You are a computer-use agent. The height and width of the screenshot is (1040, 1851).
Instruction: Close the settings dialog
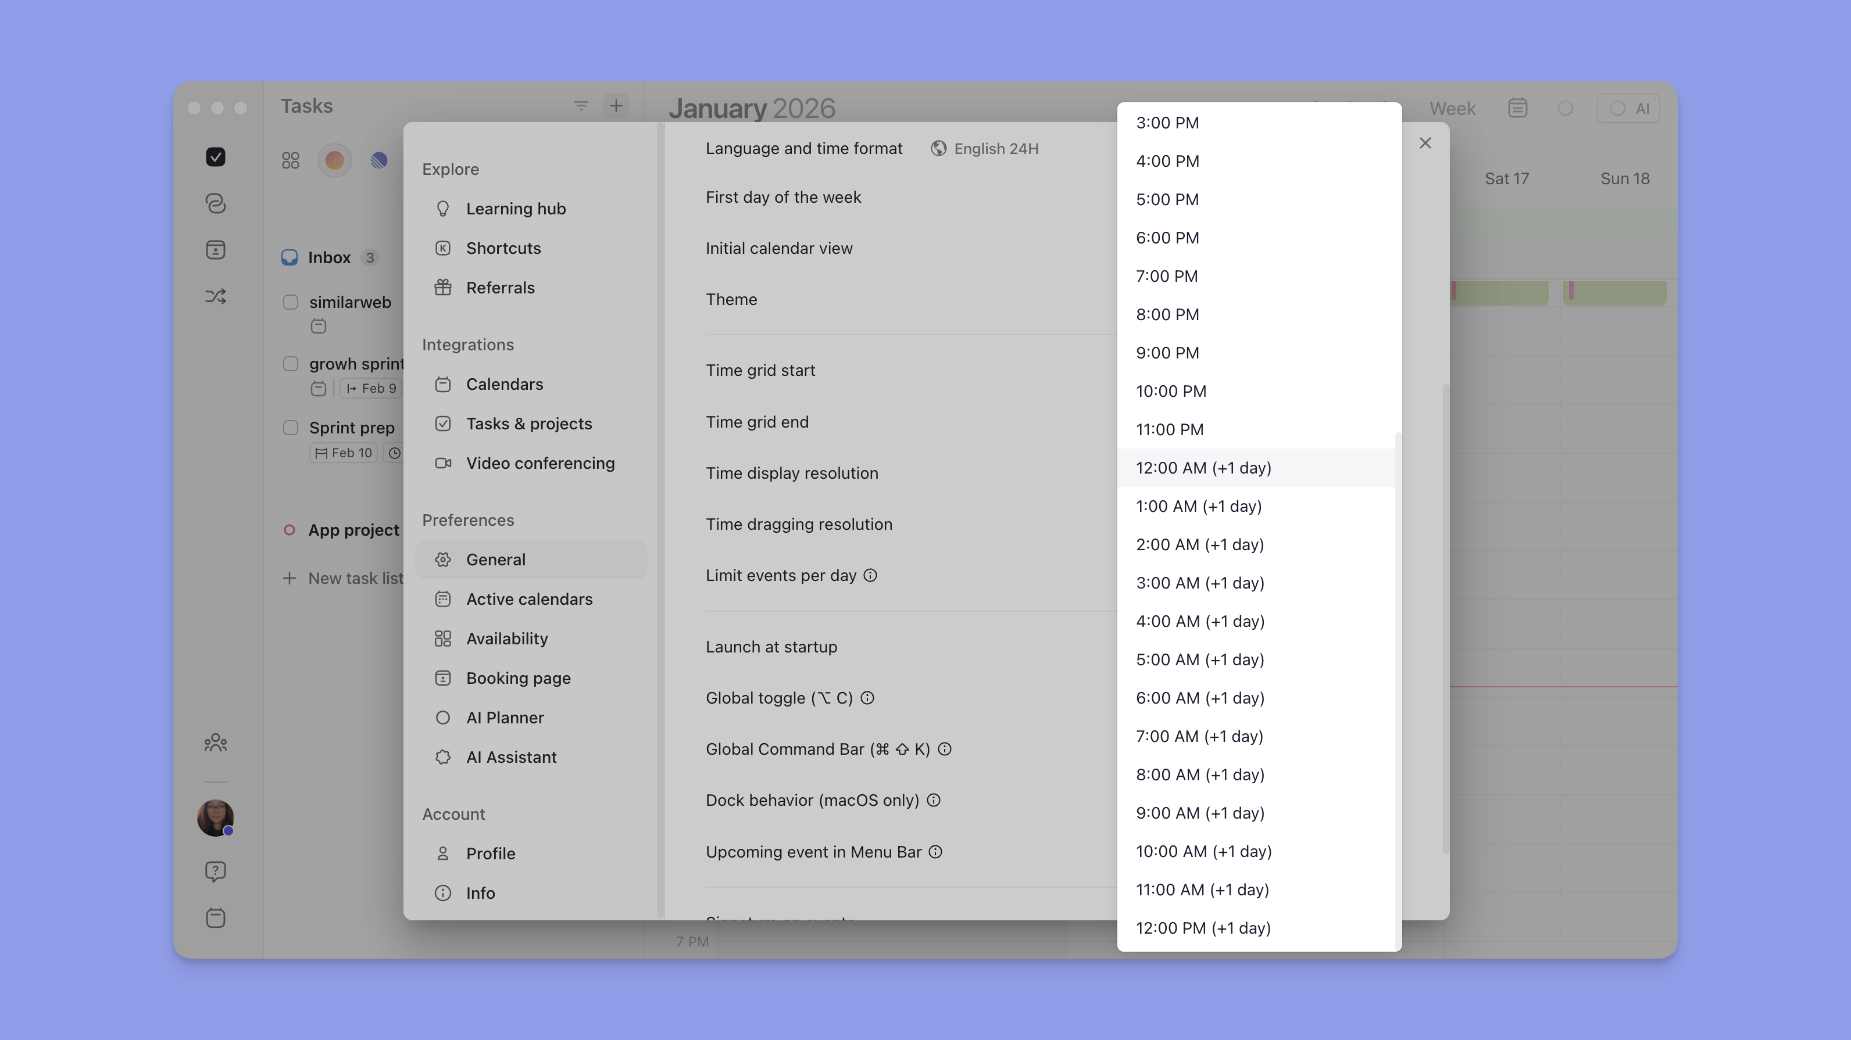click(x=1425, y=143)
